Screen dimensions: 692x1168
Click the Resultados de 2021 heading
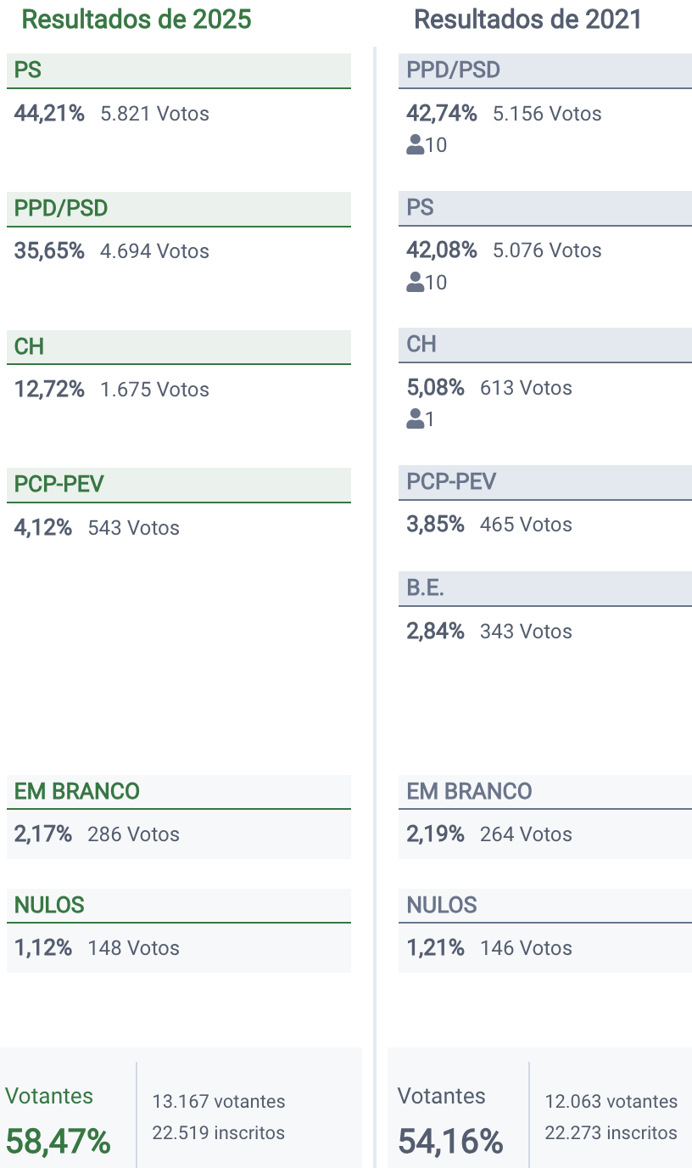(x=528, y=20)
